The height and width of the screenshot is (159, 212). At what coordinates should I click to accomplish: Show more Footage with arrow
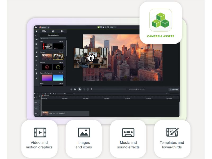point(64,57)
